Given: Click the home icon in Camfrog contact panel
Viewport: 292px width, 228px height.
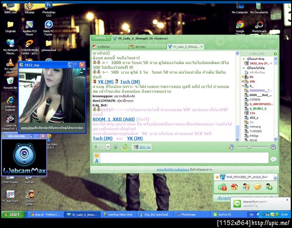Looking at the screenshot, I should pos(234,187).
